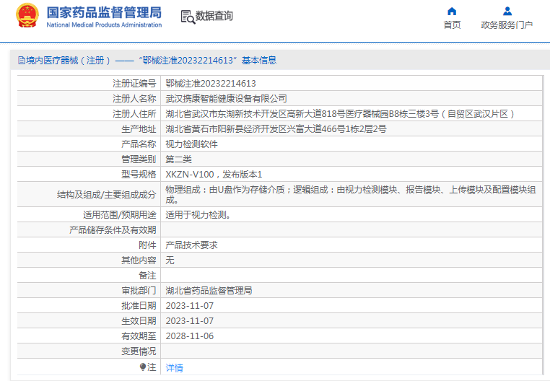Click the structure description starting 物理组成
Screen dimensions: 550x381
tap(351, 194)
